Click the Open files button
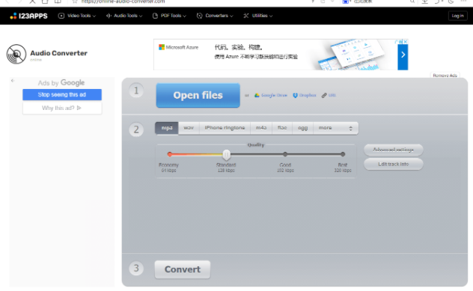This screenshot has width=473, height=291. (198, 95)
